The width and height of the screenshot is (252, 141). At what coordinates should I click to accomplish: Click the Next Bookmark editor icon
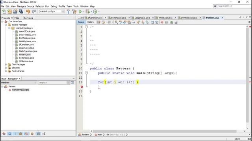pyautogui.click(x=143, y=22)
